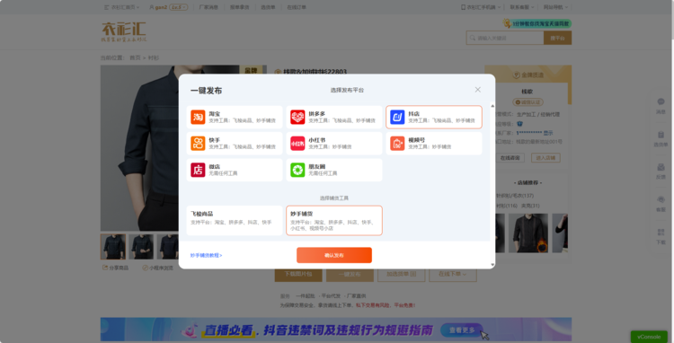Image resolution: width=674 pixels, height=343 pixels.
Task: Open the 针织衫/毛衣(137) shop category
Action: 515,196
